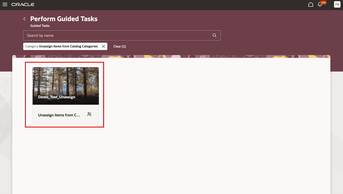This screenshot has height=194, width=343.
Task: Select the Demo_Test_Unassign card
Action: (x=66, y=95)
